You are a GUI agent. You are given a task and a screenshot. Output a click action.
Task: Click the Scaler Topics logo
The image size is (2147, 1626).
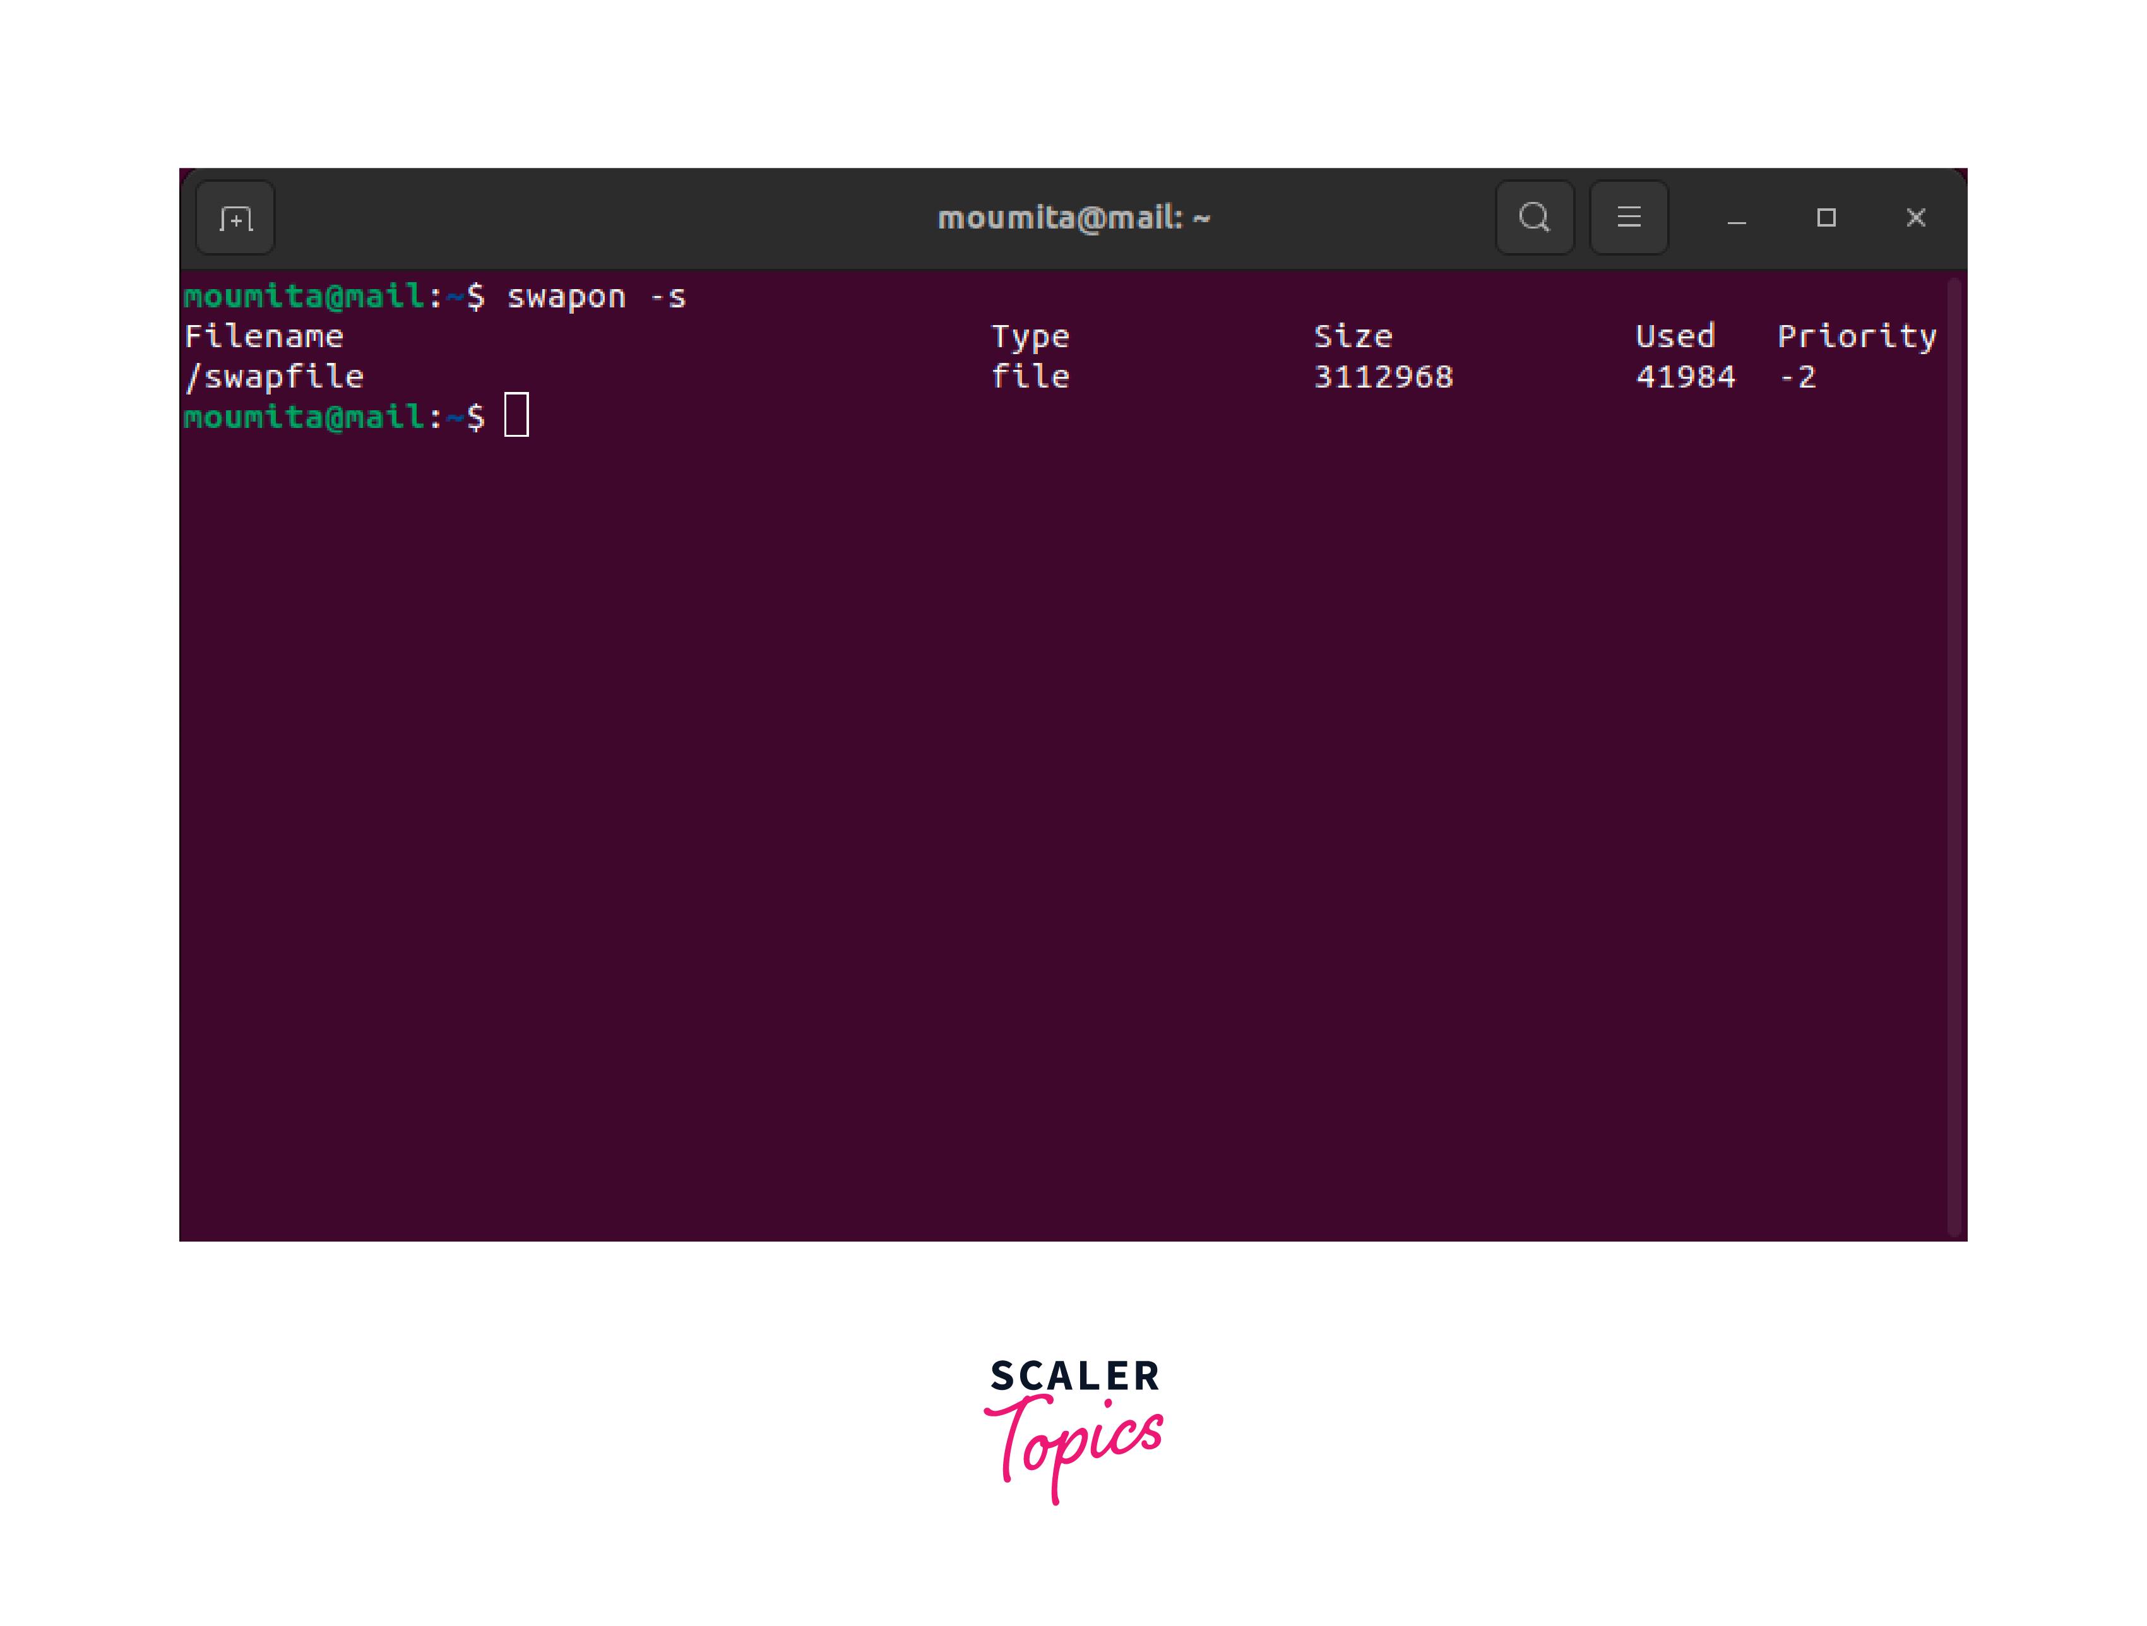(x=1073, y=1428)
